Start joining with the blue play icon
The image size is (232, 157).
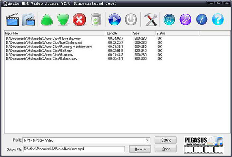pyautogui.click(x=114, y=19)
